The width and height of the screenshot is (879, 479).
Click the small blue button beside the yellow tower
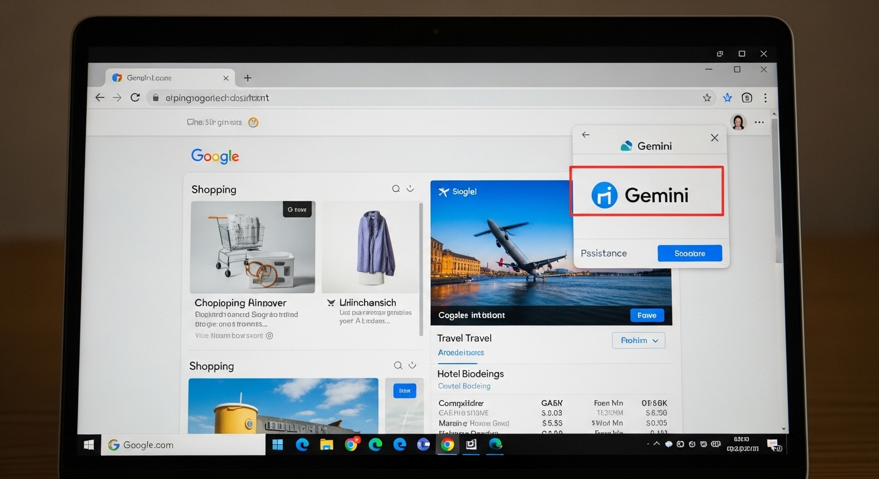tap(405, 391)
